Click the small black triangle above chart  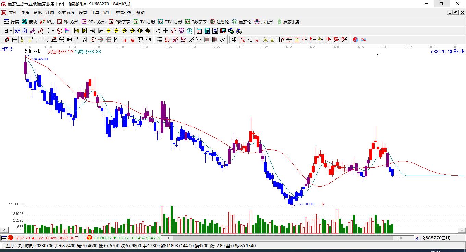pyautogui.click(x=378, y=54)
